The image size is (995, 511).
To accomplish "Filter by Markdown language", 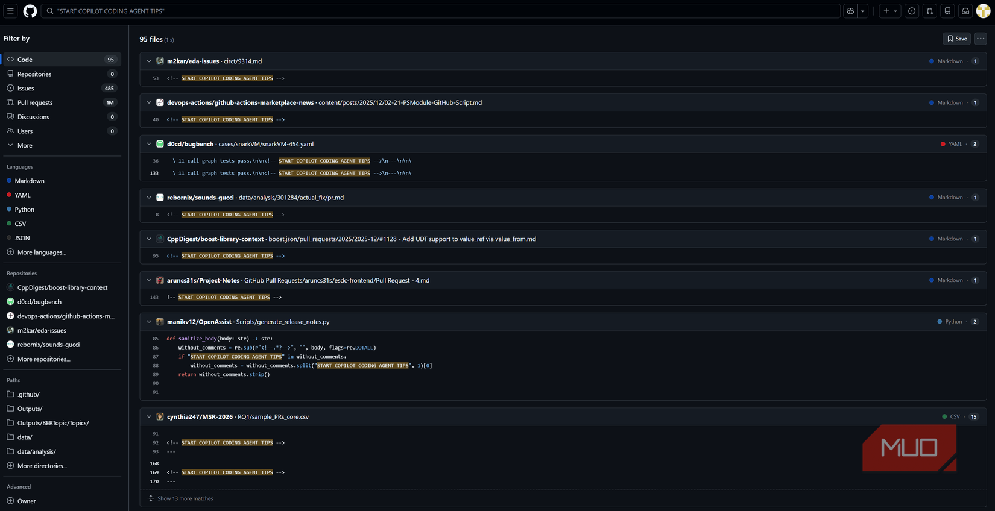I will (62, 181).
